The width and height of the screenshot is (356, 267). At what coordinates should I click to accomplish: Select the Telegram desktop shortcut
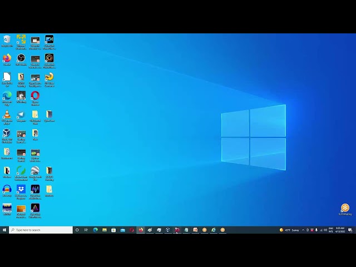coord(21,116)
